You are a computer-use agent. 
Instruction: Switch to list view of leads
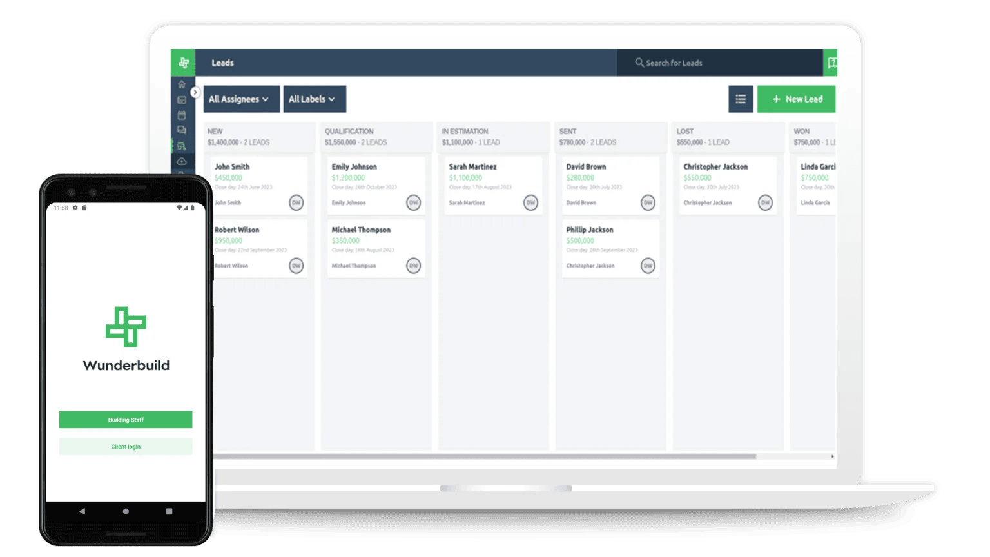(x=740, y=99)
